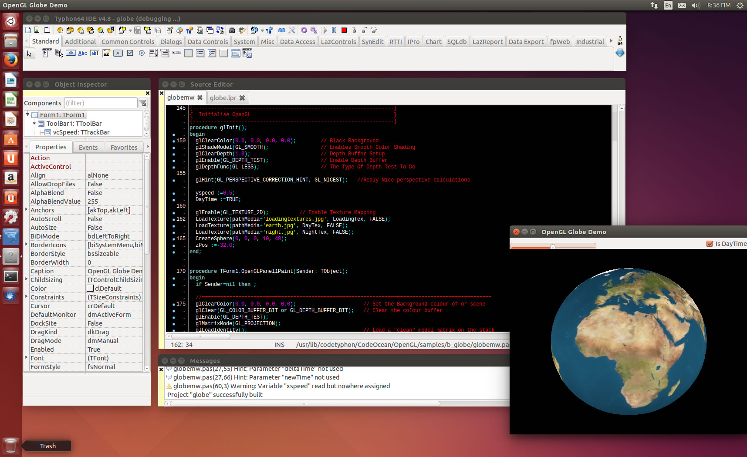Click the Color clDefault swatch
747x457 pixels.
click(x=90, y=288)
